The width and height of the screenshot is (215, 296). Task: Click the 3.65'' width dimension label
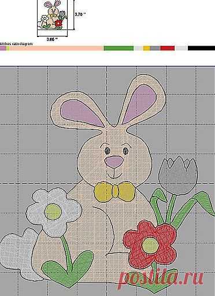click(x=52, y=39)
